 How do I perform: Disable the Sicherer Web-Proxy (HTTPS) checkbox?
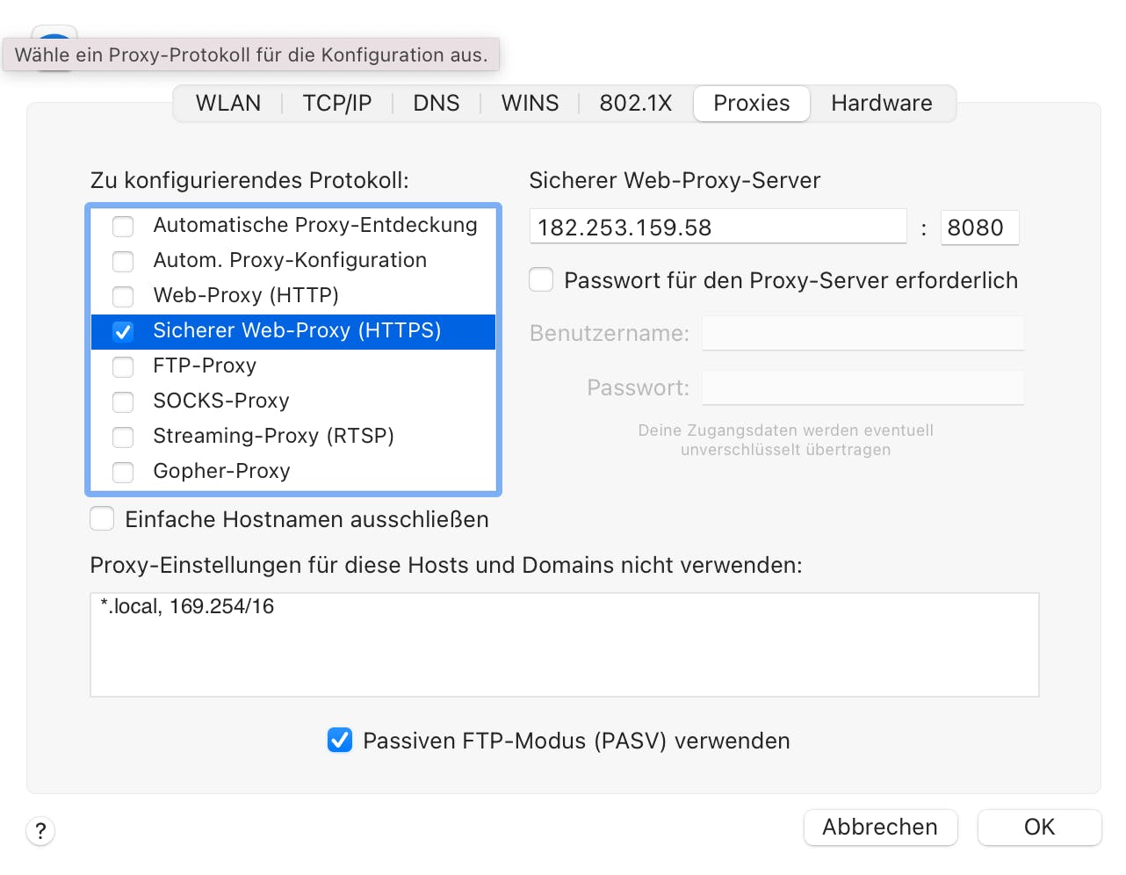pos(123,331)
